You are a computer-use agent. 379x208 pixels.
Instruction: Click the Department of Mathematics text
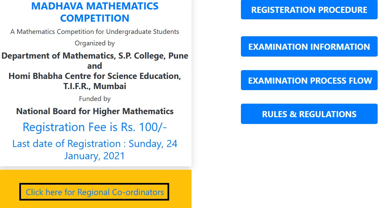pos(58,56)
